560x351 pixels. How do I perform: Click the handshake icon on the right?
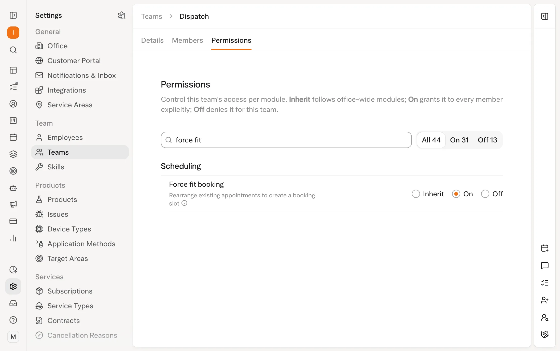click(x=545, y=335)
